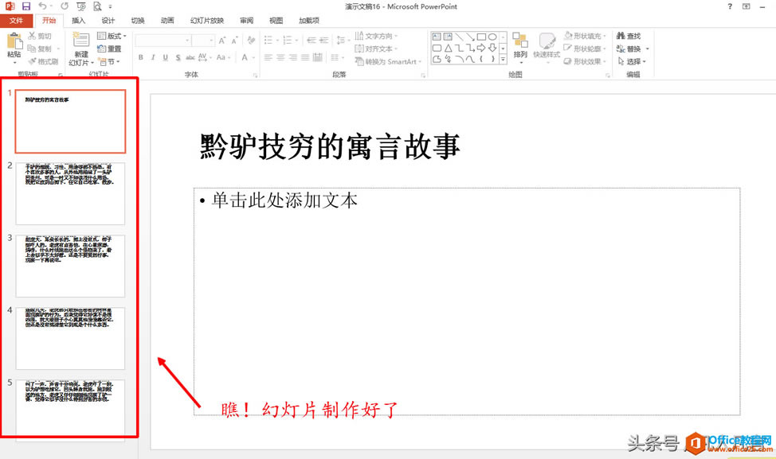Click the Redo/Repeat icon
This screenshot has width=776, height=459.
[x=65, y=6]
